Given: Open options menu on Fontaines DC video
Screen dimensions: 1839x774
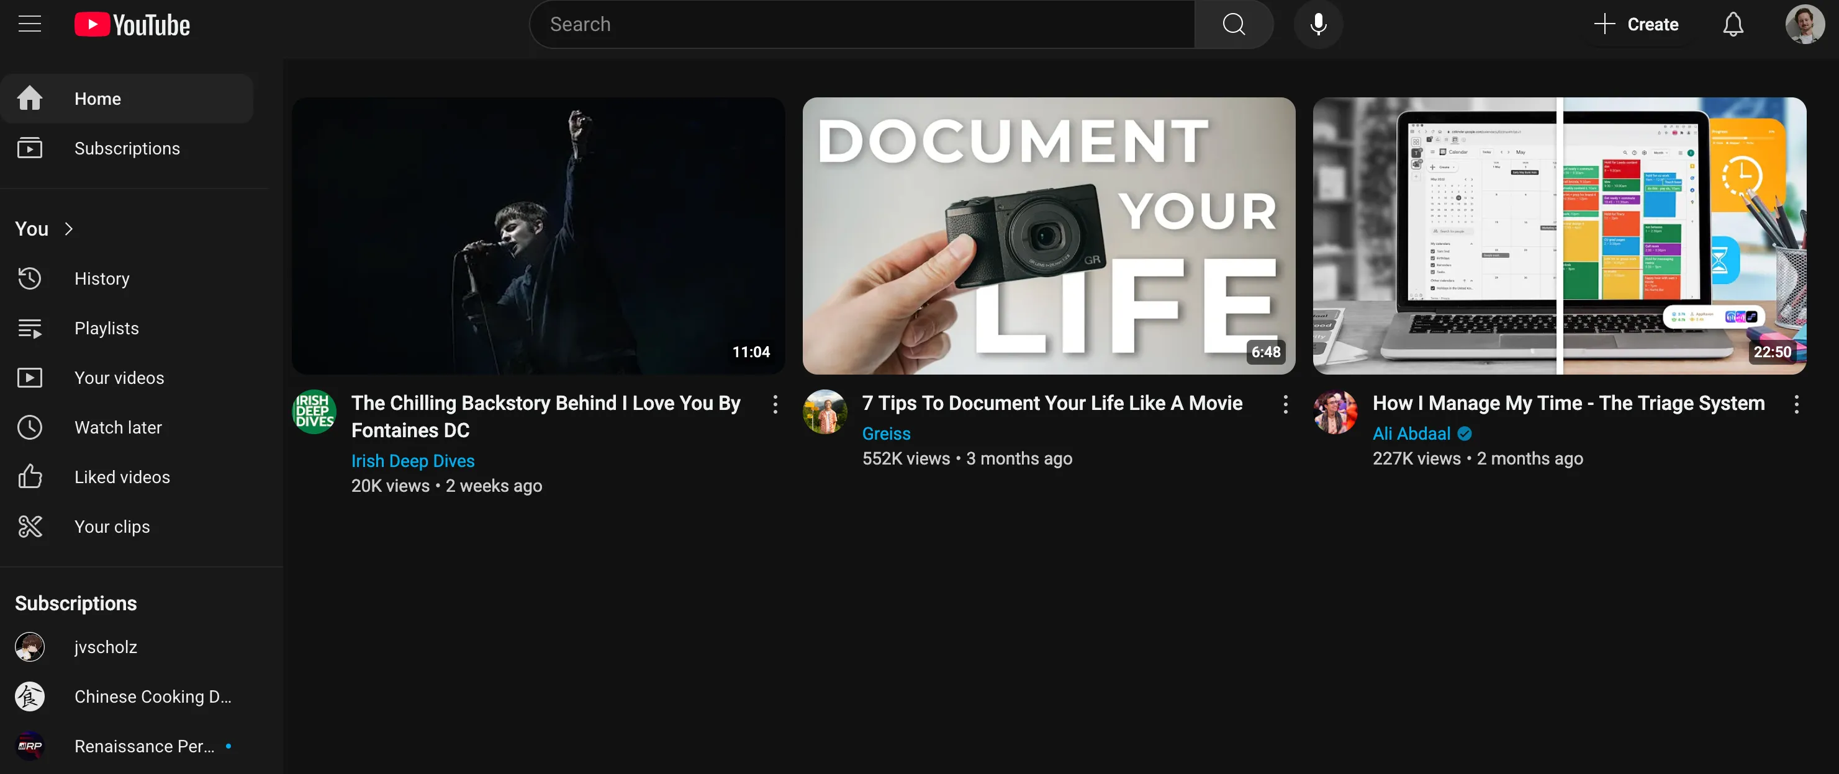Looking at the screenshot, I should coord(775,404).
